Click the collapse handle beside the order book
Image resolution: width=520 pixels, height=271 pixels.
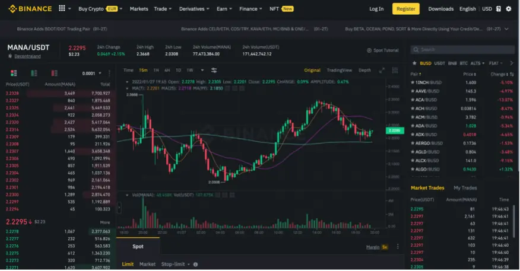(119, 208)
